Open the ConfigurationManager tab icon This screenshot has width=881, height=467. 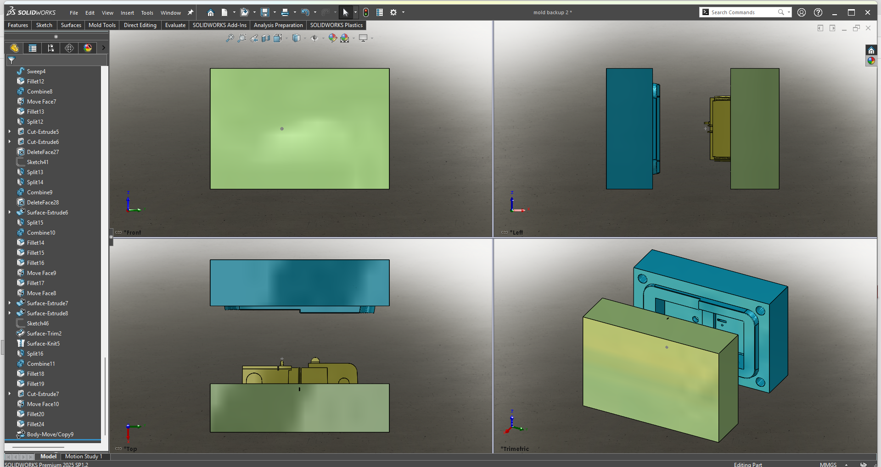pos(51,48)
